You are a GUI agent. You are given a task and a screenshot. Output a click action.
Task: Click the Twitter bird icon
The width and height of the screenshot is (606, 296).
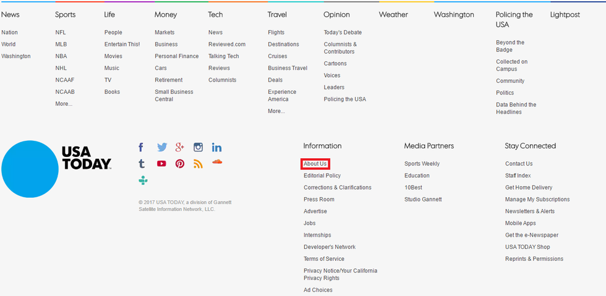(x=161, y=147)
